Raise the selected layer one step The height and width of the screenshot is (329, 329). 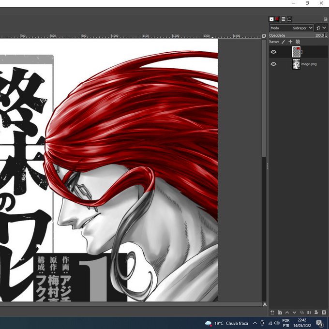[x=287, y=313]
